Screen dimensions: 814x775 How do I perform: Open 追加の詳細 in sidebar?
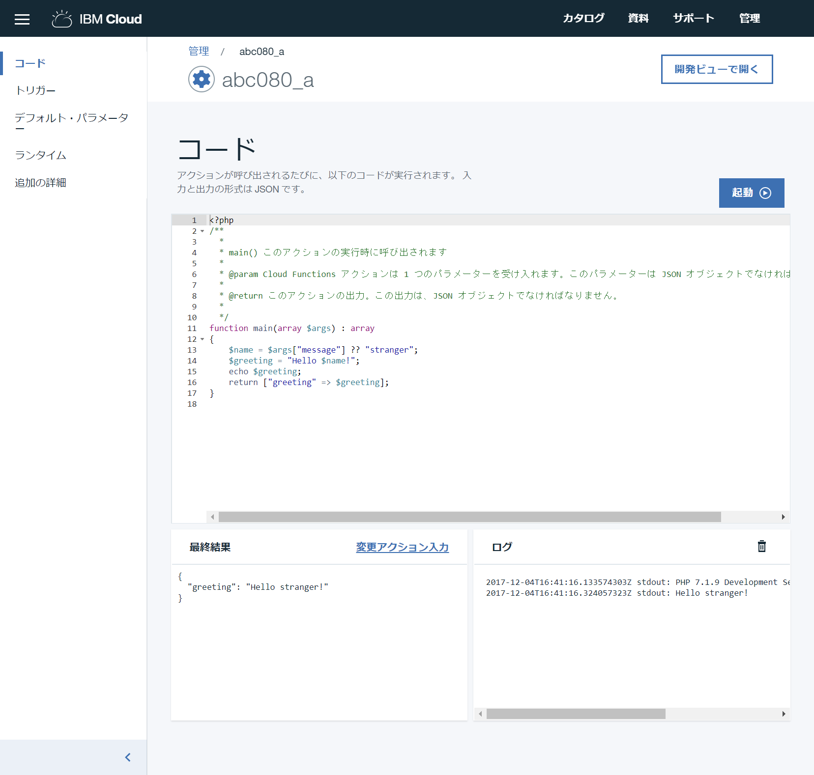(x=40, y=183)
